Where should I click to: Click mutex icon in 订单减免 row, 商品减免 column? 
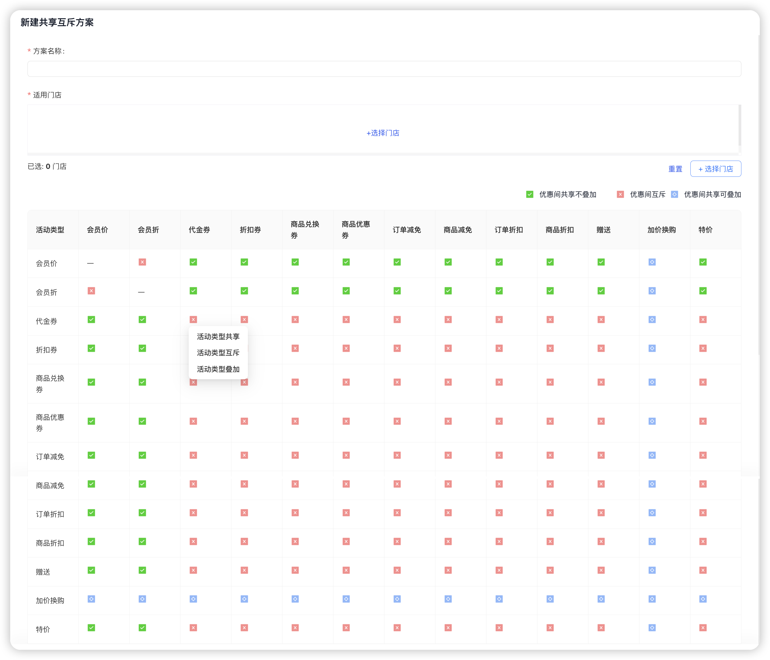click(x=448, y=455)
